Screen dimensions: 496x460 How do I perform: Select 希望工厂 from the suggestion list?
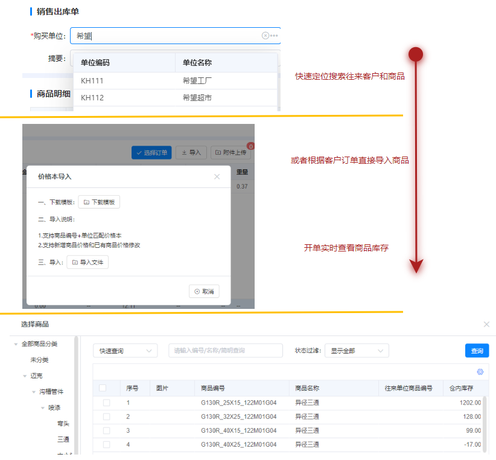197,80
